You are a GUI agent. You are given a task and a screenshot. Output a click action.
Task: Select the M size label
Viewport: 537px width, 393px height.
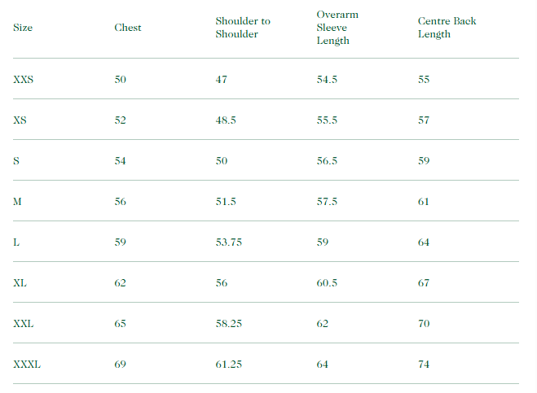18,202
